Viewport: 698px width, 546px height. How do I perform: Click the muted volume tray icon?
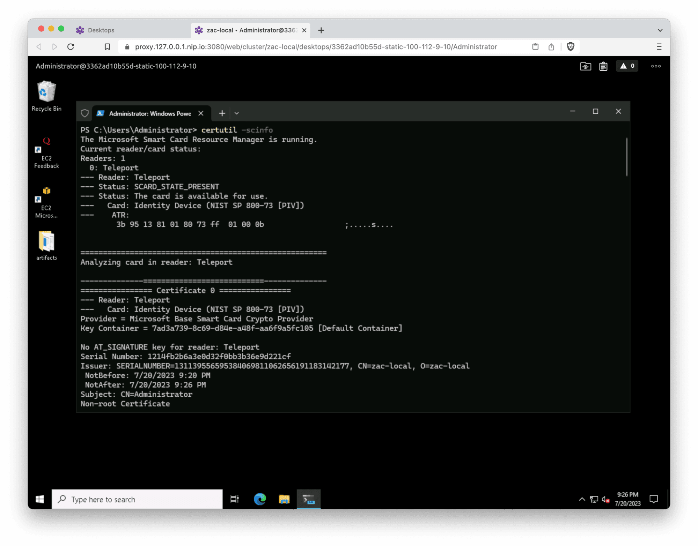606,499
